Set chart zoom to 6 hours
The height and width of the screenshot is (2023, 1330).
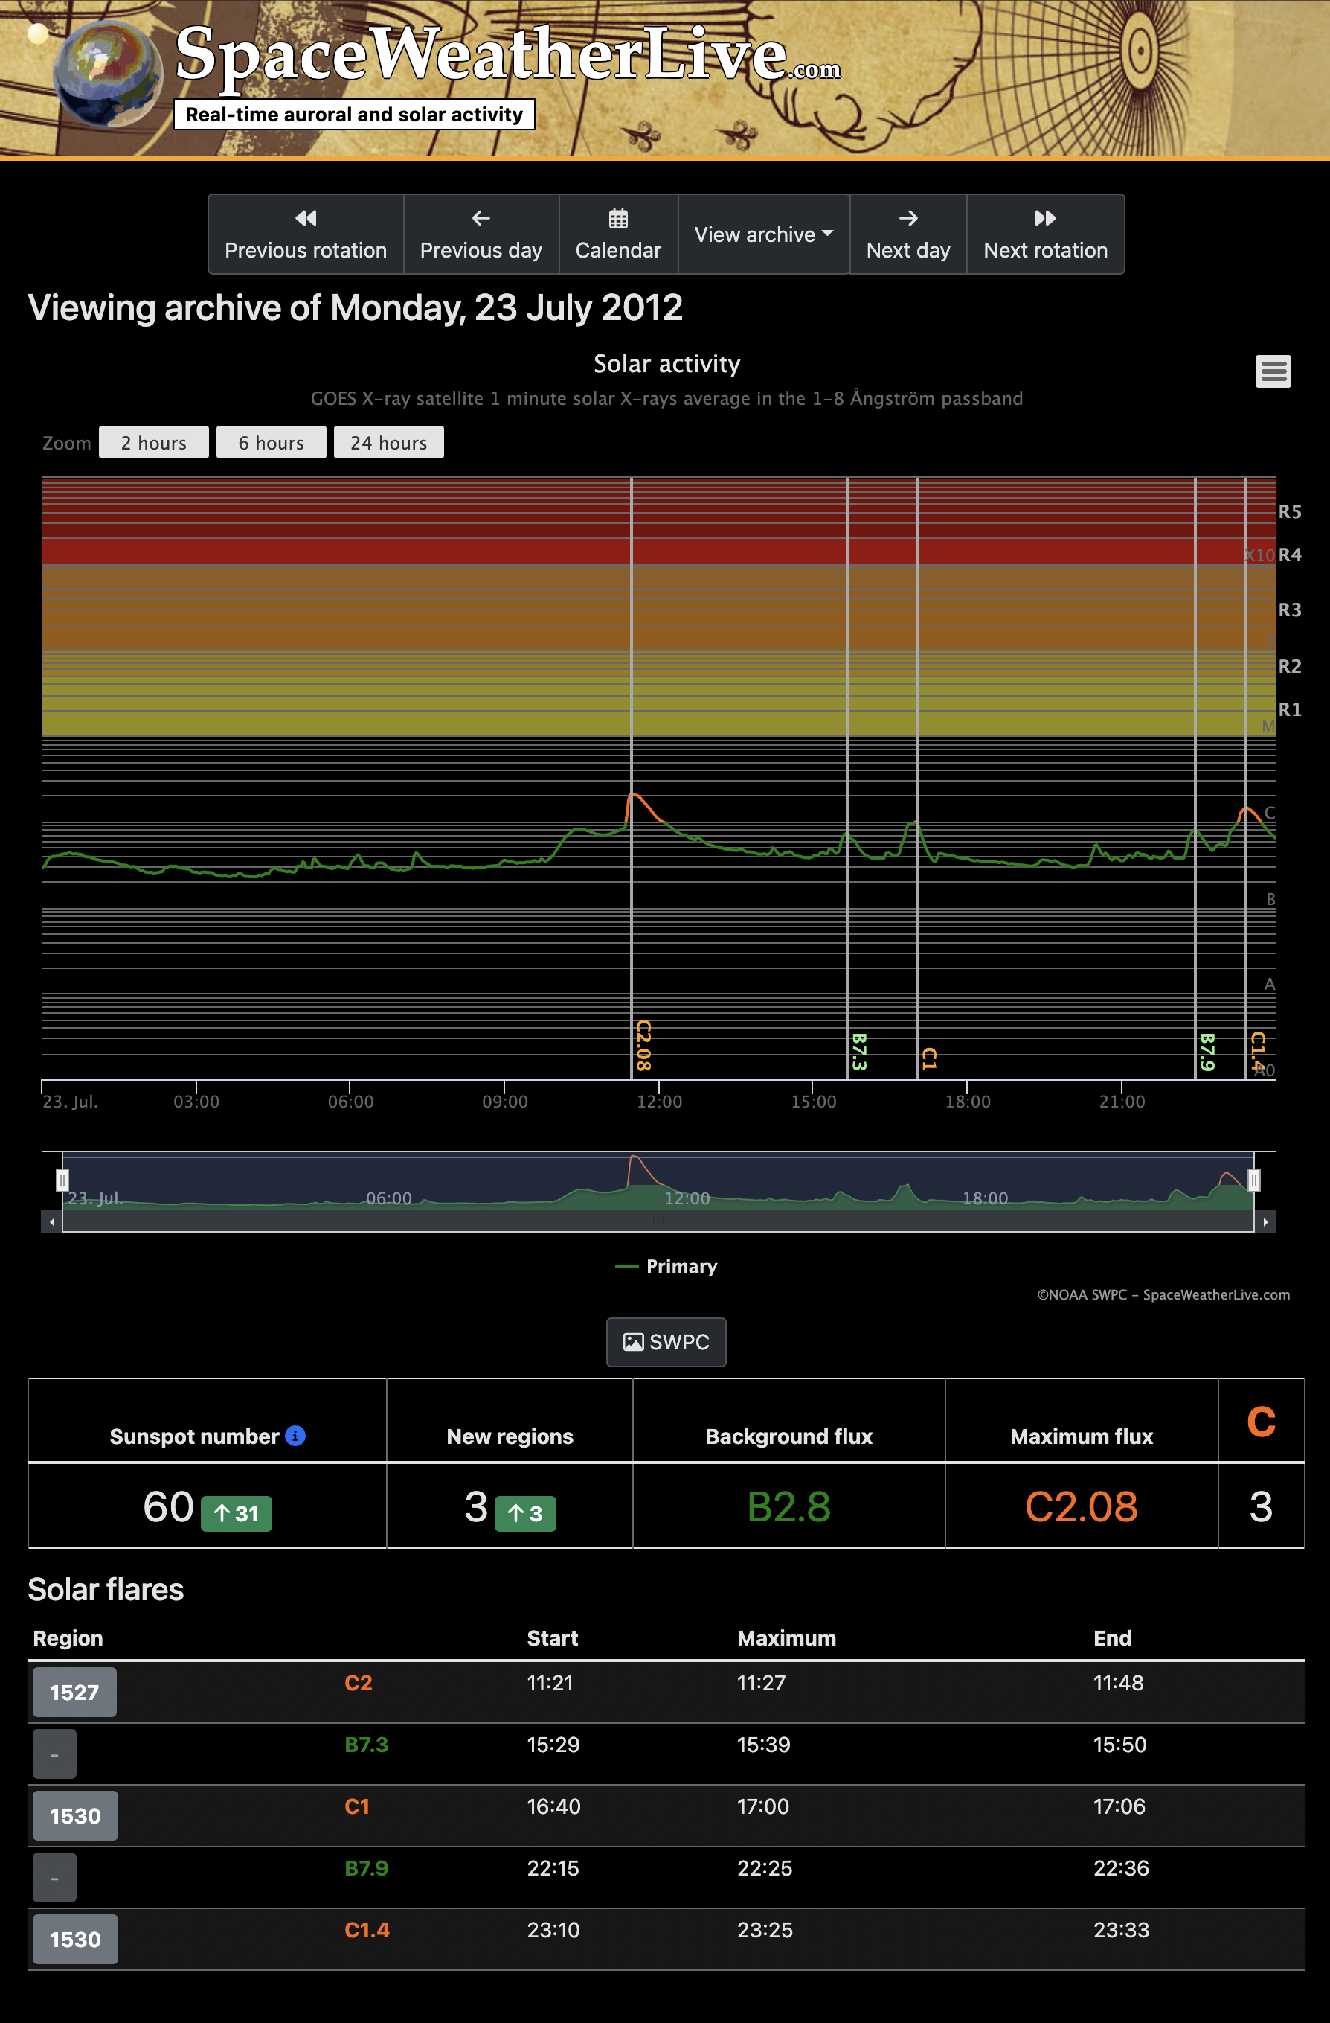[x=271, y=443]
